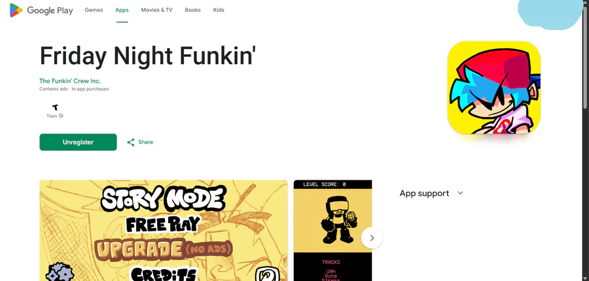The height and width of the screenshot is (281, 589).
Task: Open the Games tab
Action: coord(94,10)
